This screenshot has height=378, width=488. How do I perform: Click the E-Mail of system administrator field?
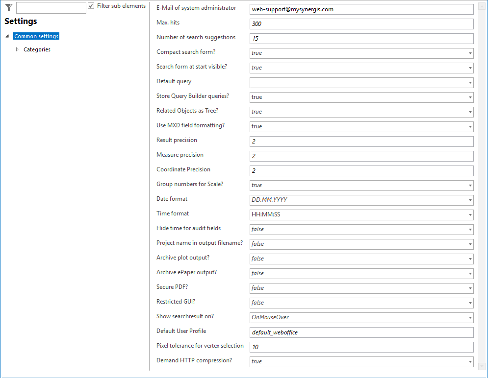pyautogui.click(x=361, y=9)
